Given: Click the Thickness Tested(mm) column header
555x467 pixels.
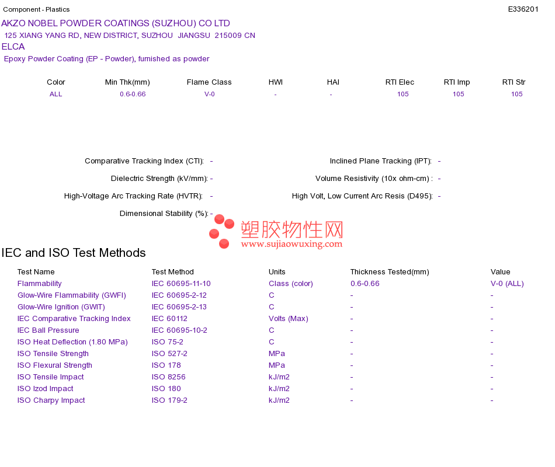Looking at the screenshot, I should [x=390, y=271].
